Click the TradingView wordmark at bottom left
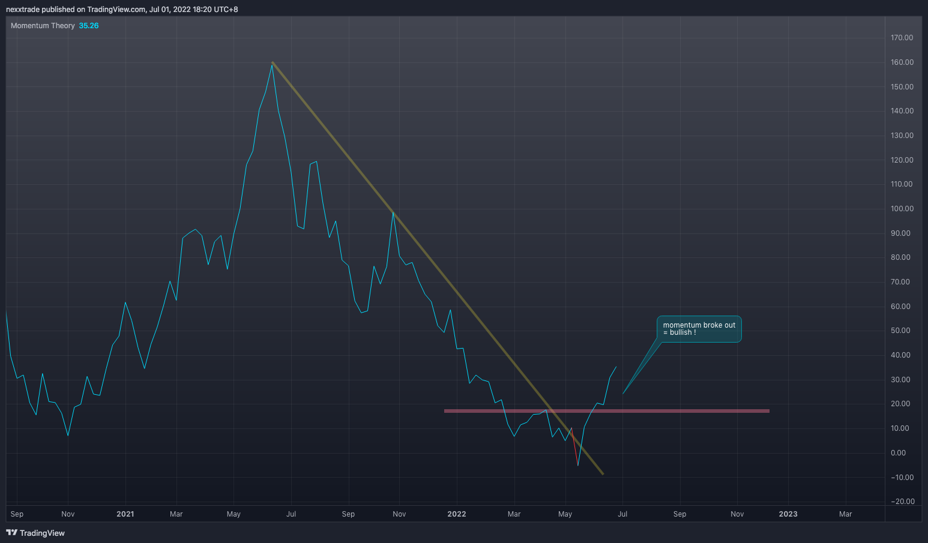The width and height of the screenshot is (928, 543). tap(42, 533)
